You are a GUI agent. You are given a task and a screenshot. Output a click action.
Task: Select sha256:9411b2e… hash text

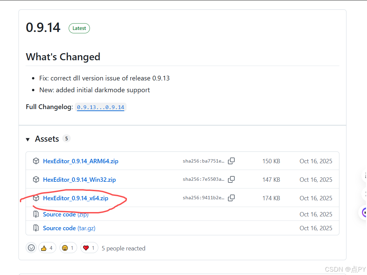[203, 198]
